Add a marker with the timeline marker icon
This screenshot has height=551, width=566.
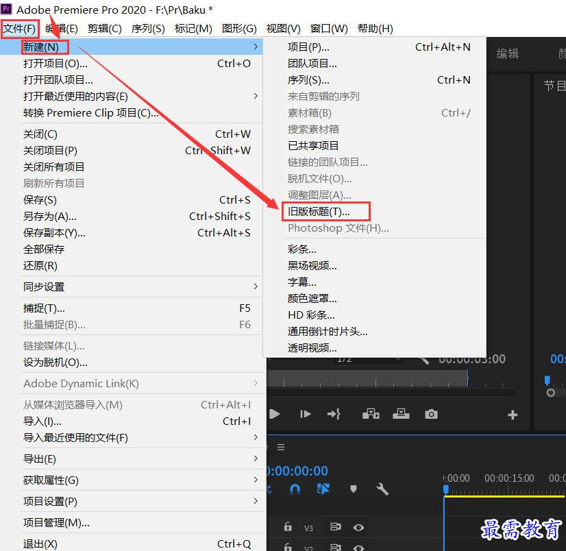click(x=354, y=489)
